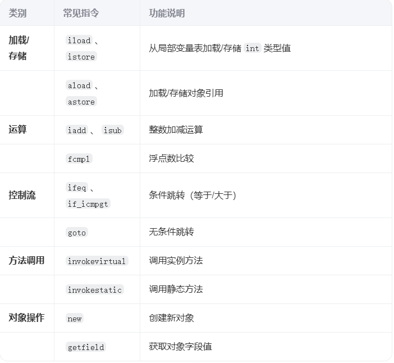The image size is (394, 363).
Task: Click the 对象操作 category cell
Action: [x=26, y=317]
